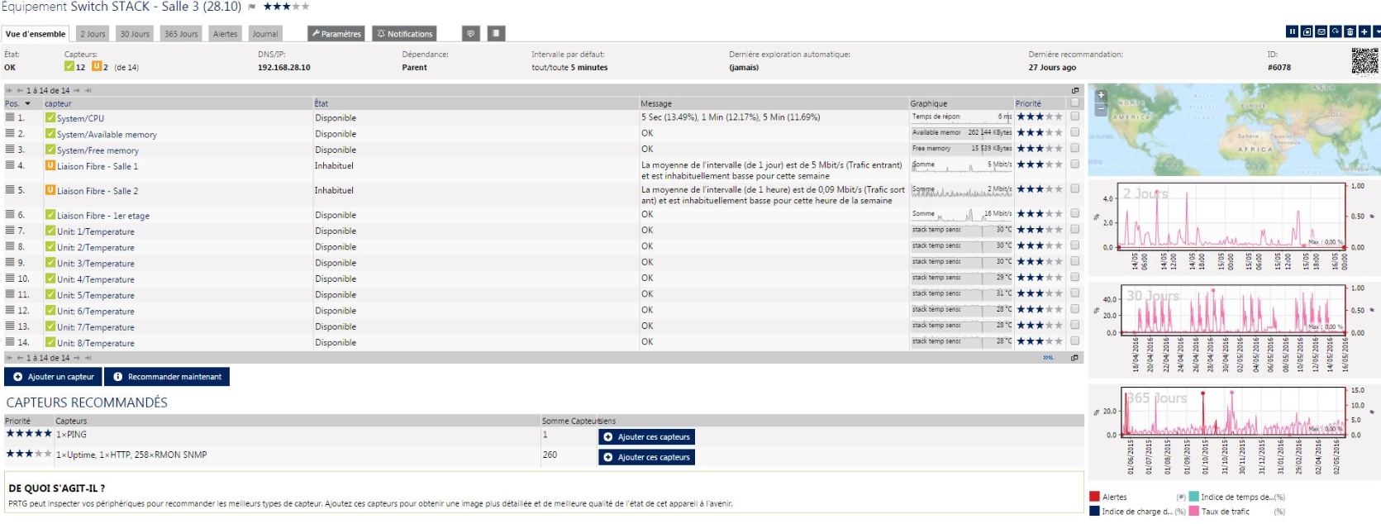This screenshot has height=524, width=1381.
Task: Tick checkbox for Unit: 4/Temperature row
Action: click(x=1074, y=277)
